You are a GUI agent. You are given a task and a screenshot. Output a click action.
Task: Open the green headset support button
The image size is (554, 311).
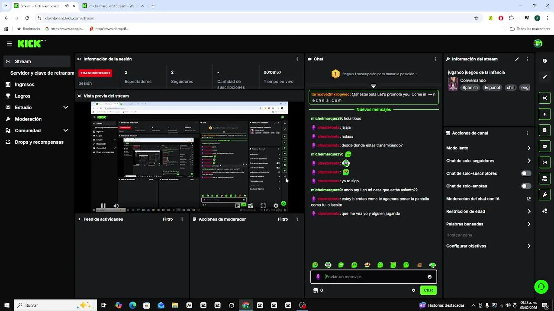point(541,286)
